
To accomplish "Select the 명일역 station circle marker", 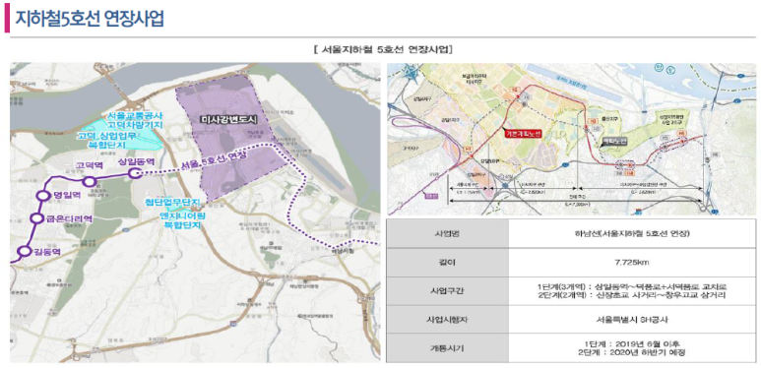I will tap(42, 196).
